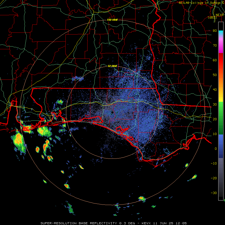Click the green segment of the color bar

click(x=221, y=118)
